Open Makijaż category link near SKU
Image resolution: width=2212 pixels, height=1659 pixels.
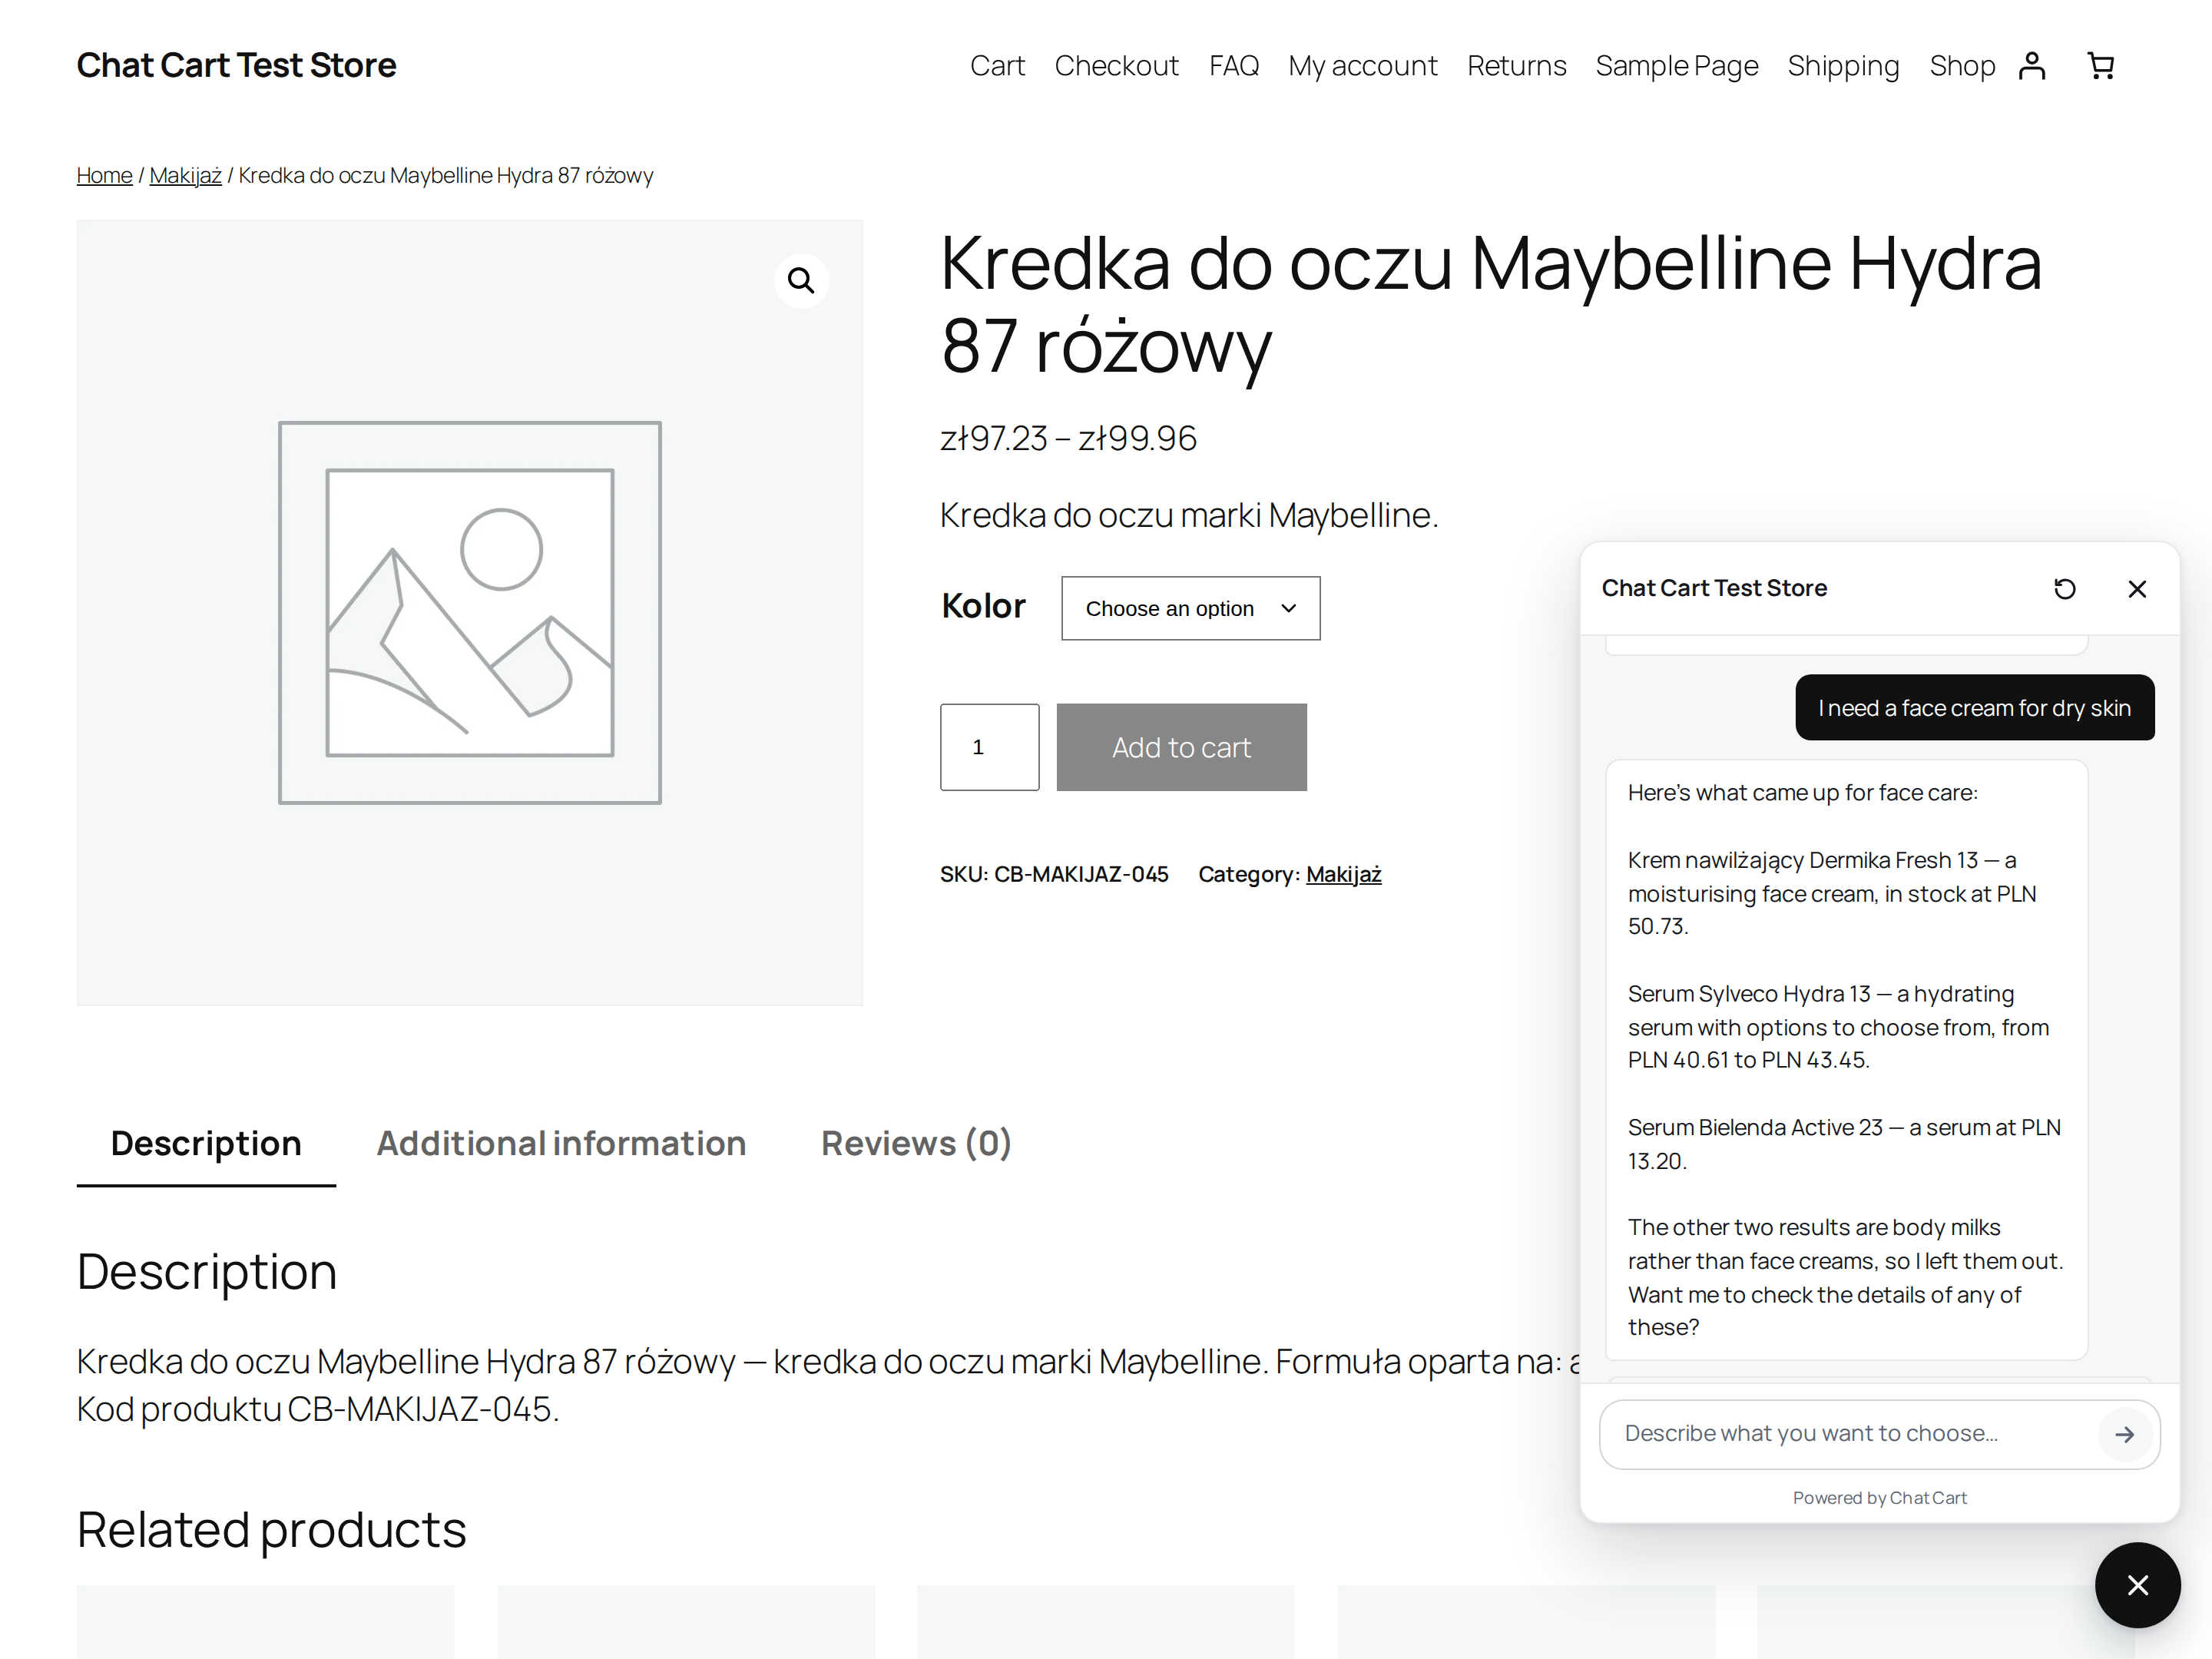[1343, 874]
